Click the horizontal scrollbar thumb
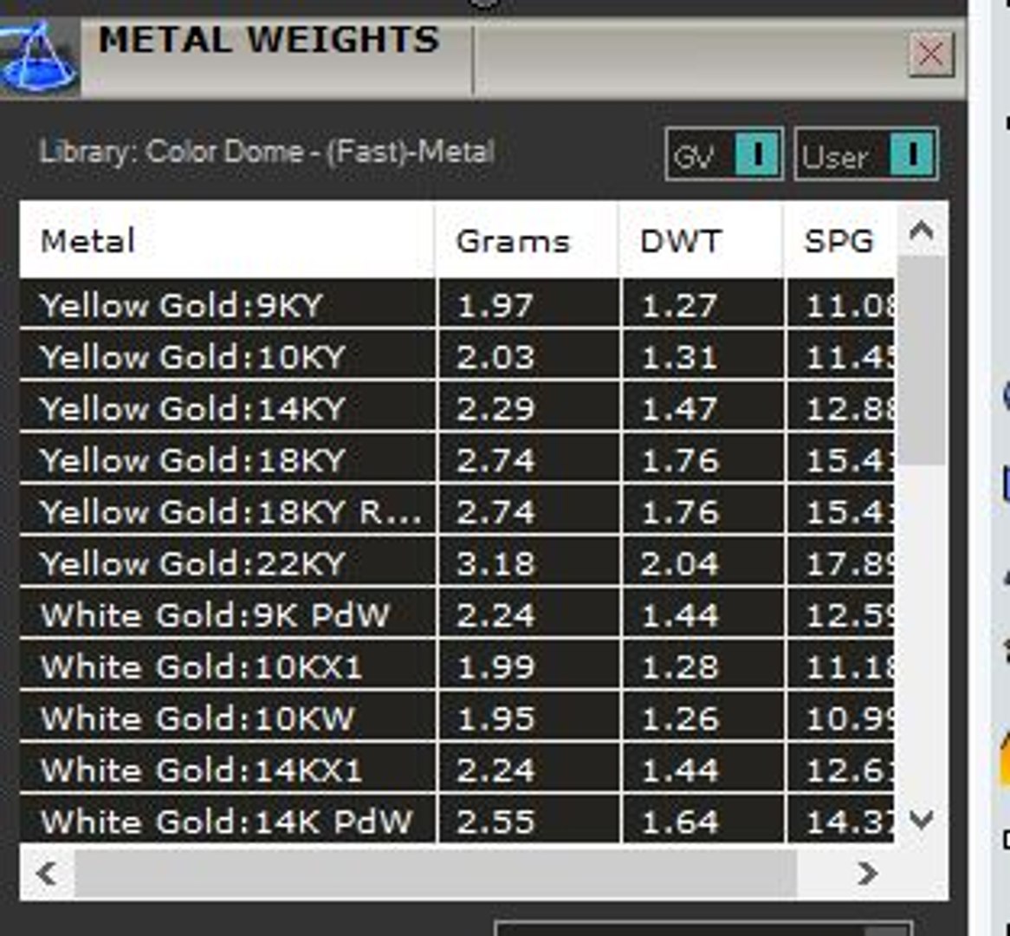 (436, 874)
